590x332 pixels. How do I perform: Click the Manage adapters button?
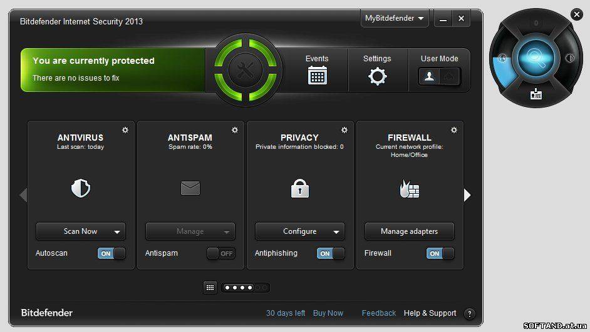pos(410,231)
